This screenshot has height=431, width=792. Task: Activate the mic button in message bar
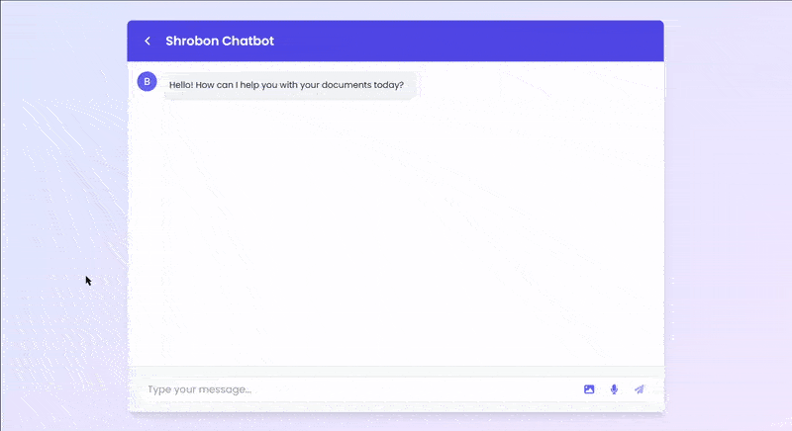(x=614, y=389)
